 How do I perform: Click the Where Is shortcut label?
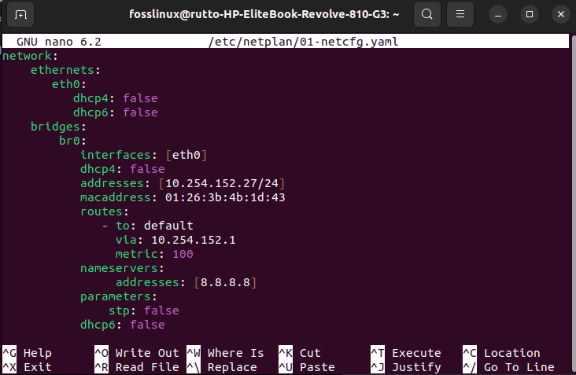(x=235, y=353)
